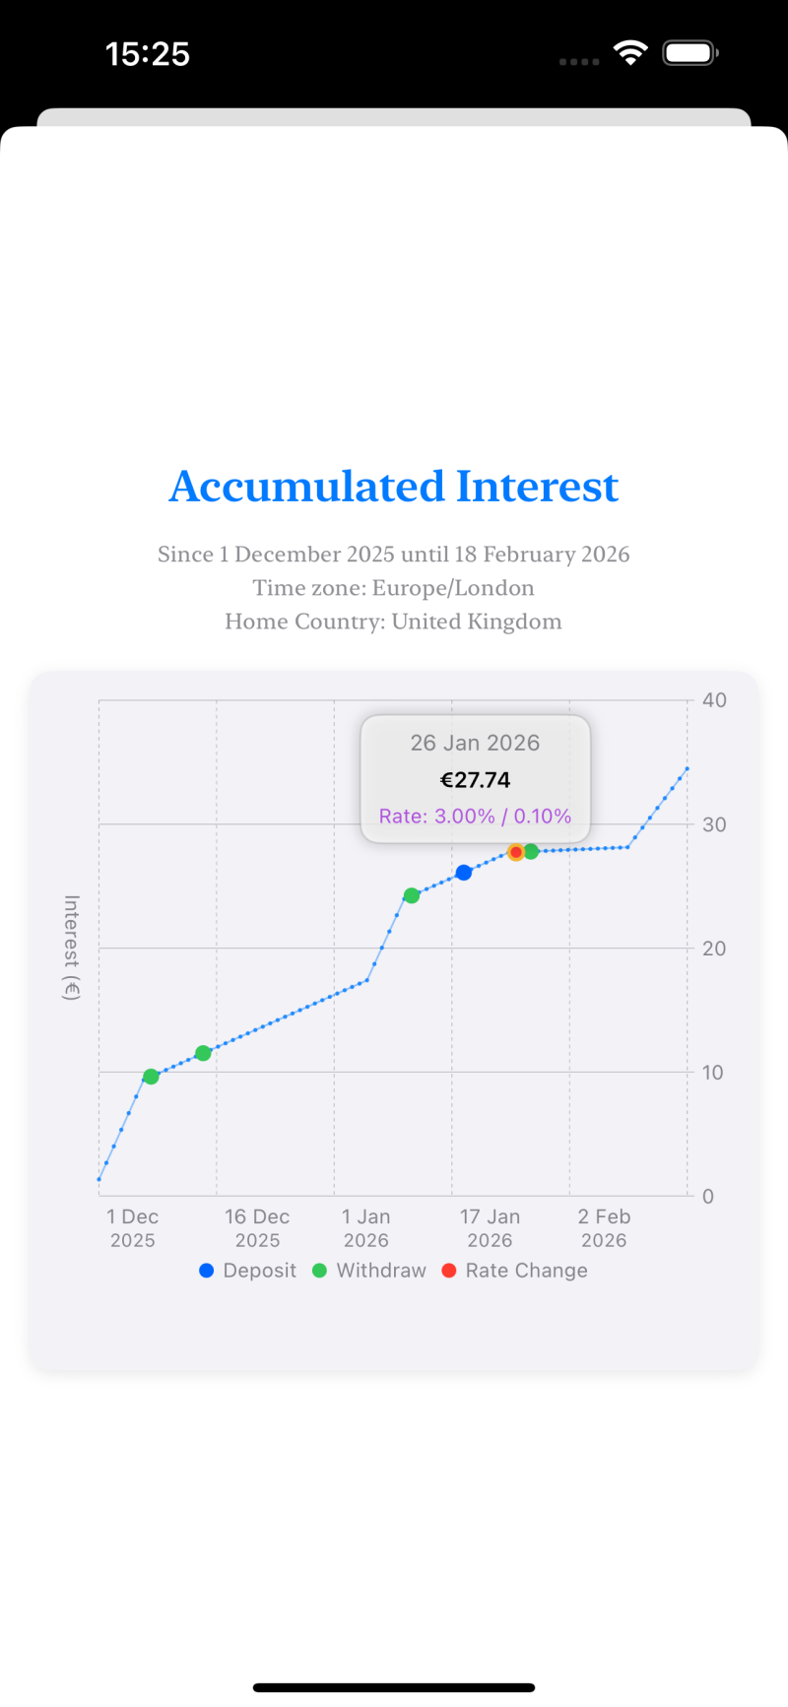This screenshot has width=788, height=1707.
Task: Tap the home indicator bar
Action: 394,1687
